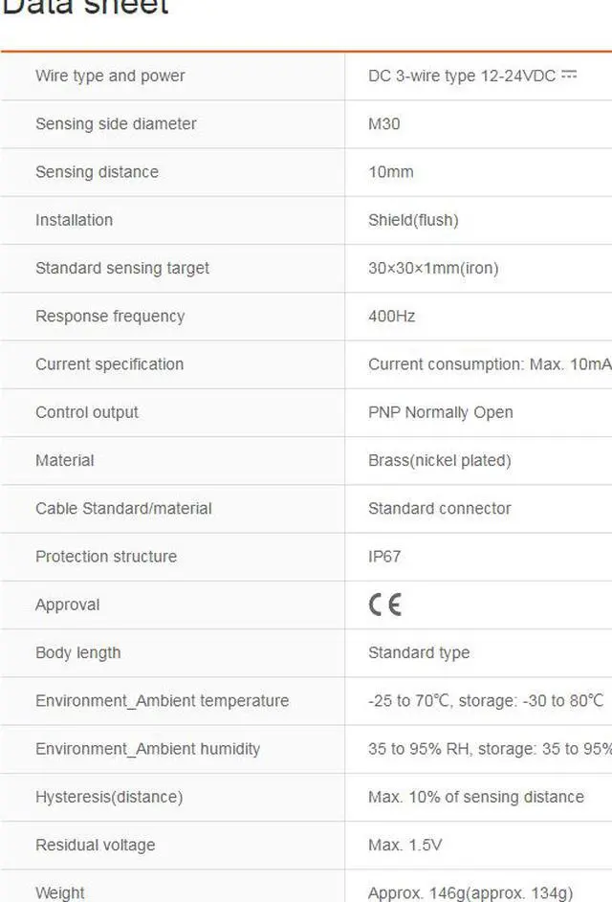Select the "Standard sensing target" label
Screen dimensions: 612x902
point(122,268)
